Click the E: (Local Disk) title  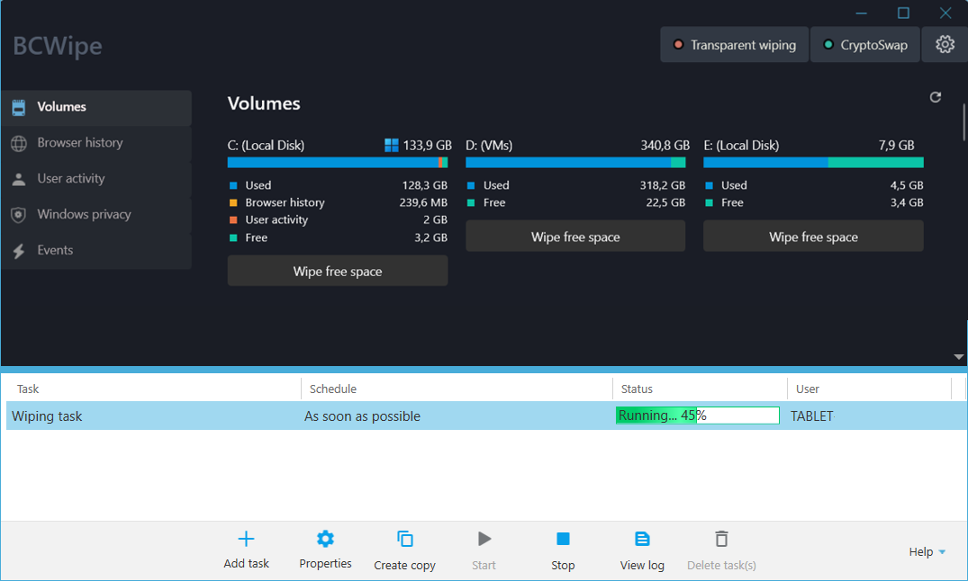[741, 145]
